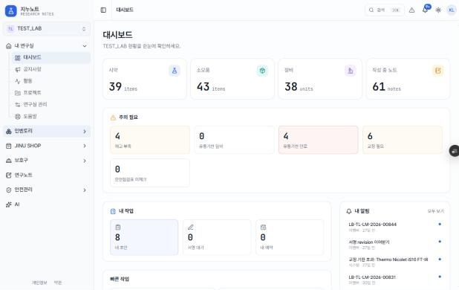459x290 pixels.
Task: Open the 내 예약 card with calendar icon
Action: 290,237
